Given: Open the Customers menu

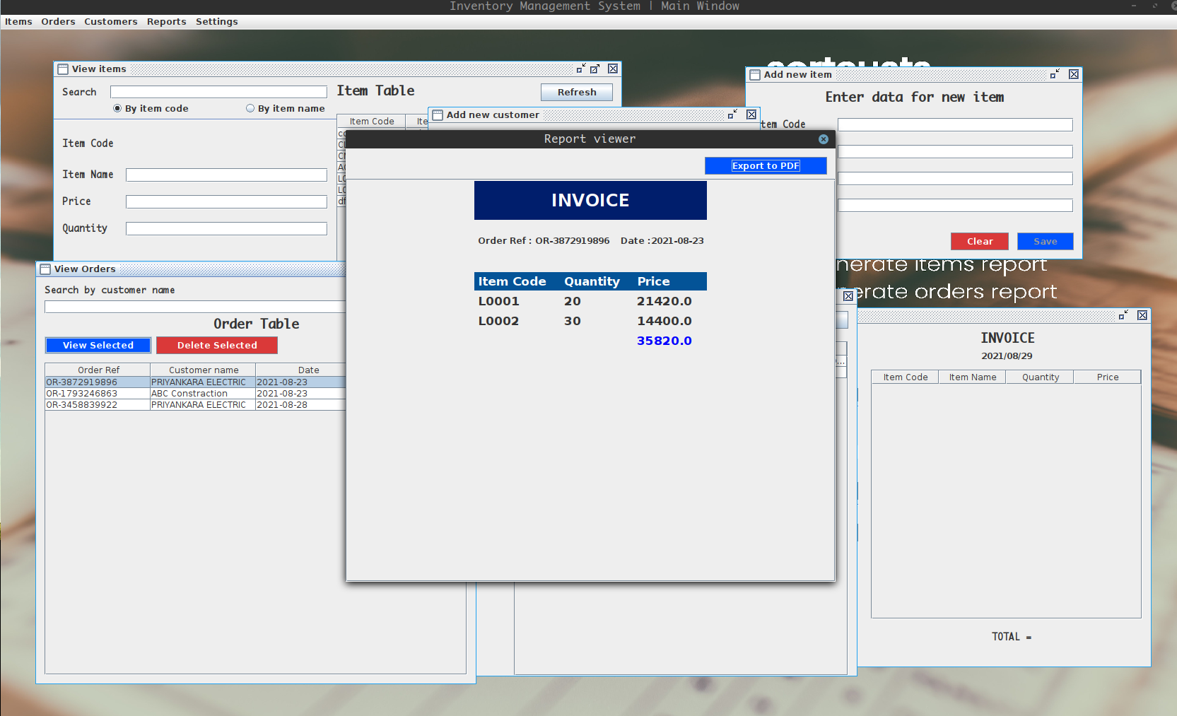Looking at the screenshot, I should click(x=110, y=21).
